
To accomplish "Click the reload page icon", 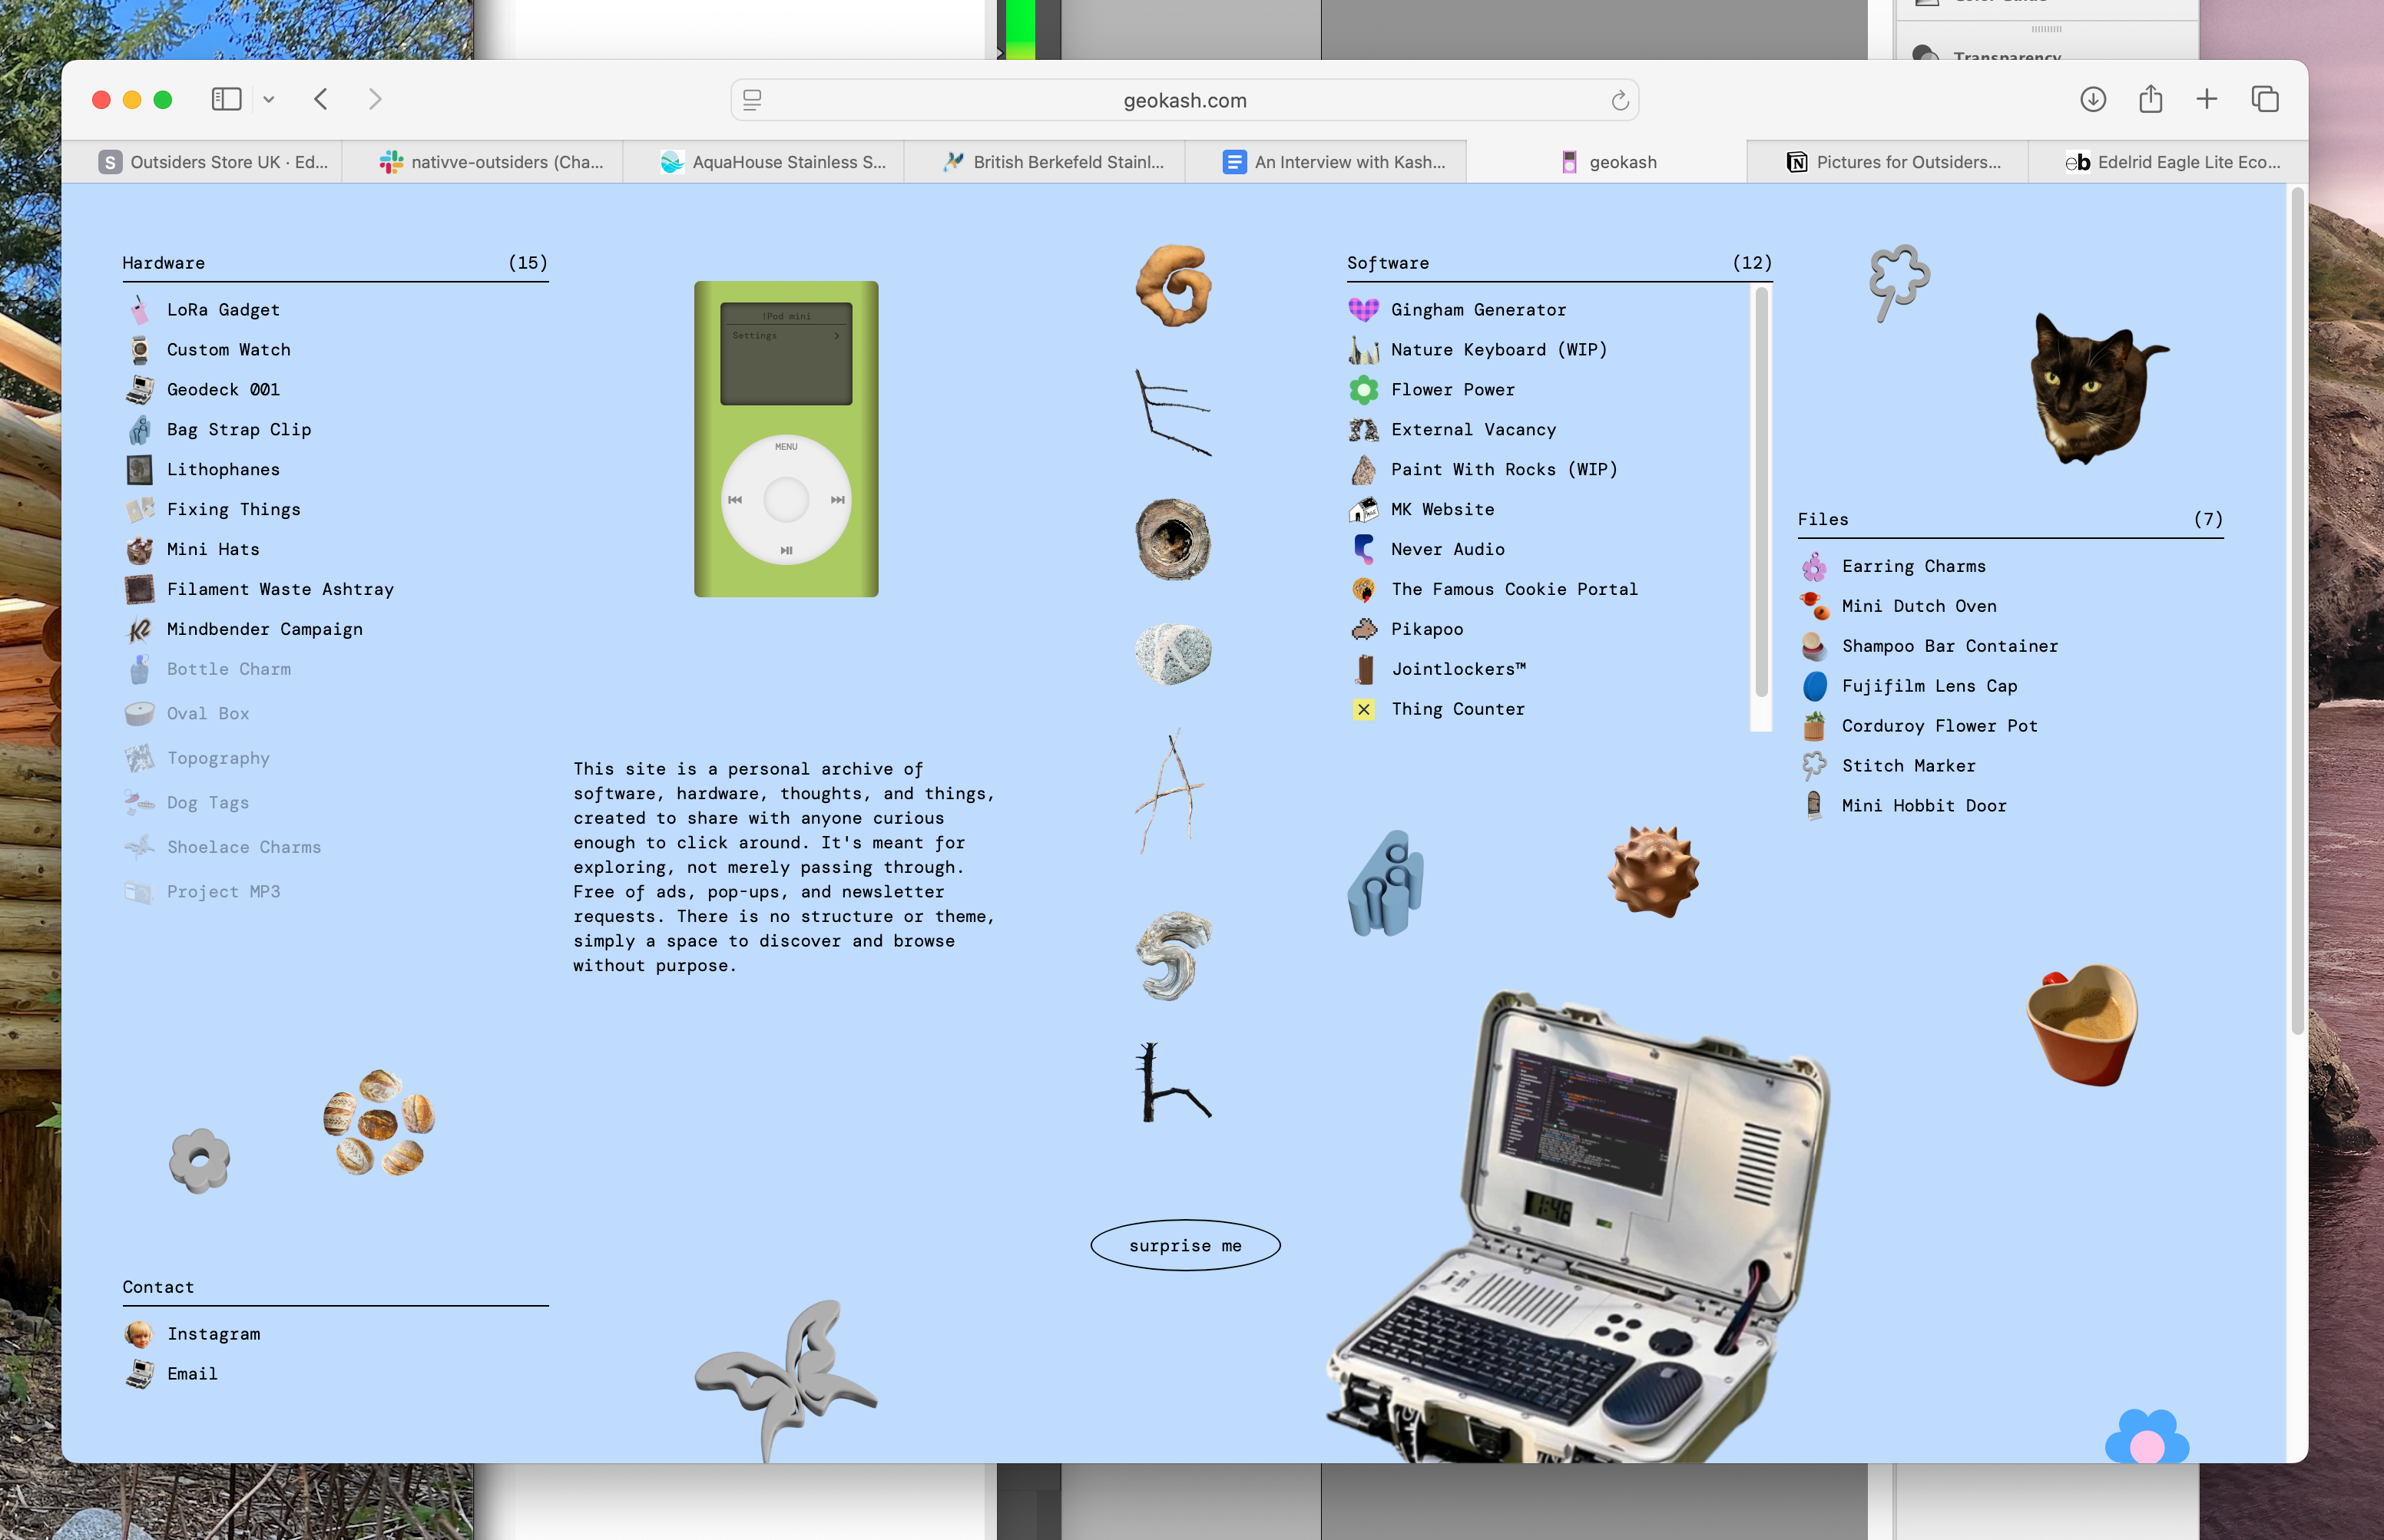I will click(1620, 100).
